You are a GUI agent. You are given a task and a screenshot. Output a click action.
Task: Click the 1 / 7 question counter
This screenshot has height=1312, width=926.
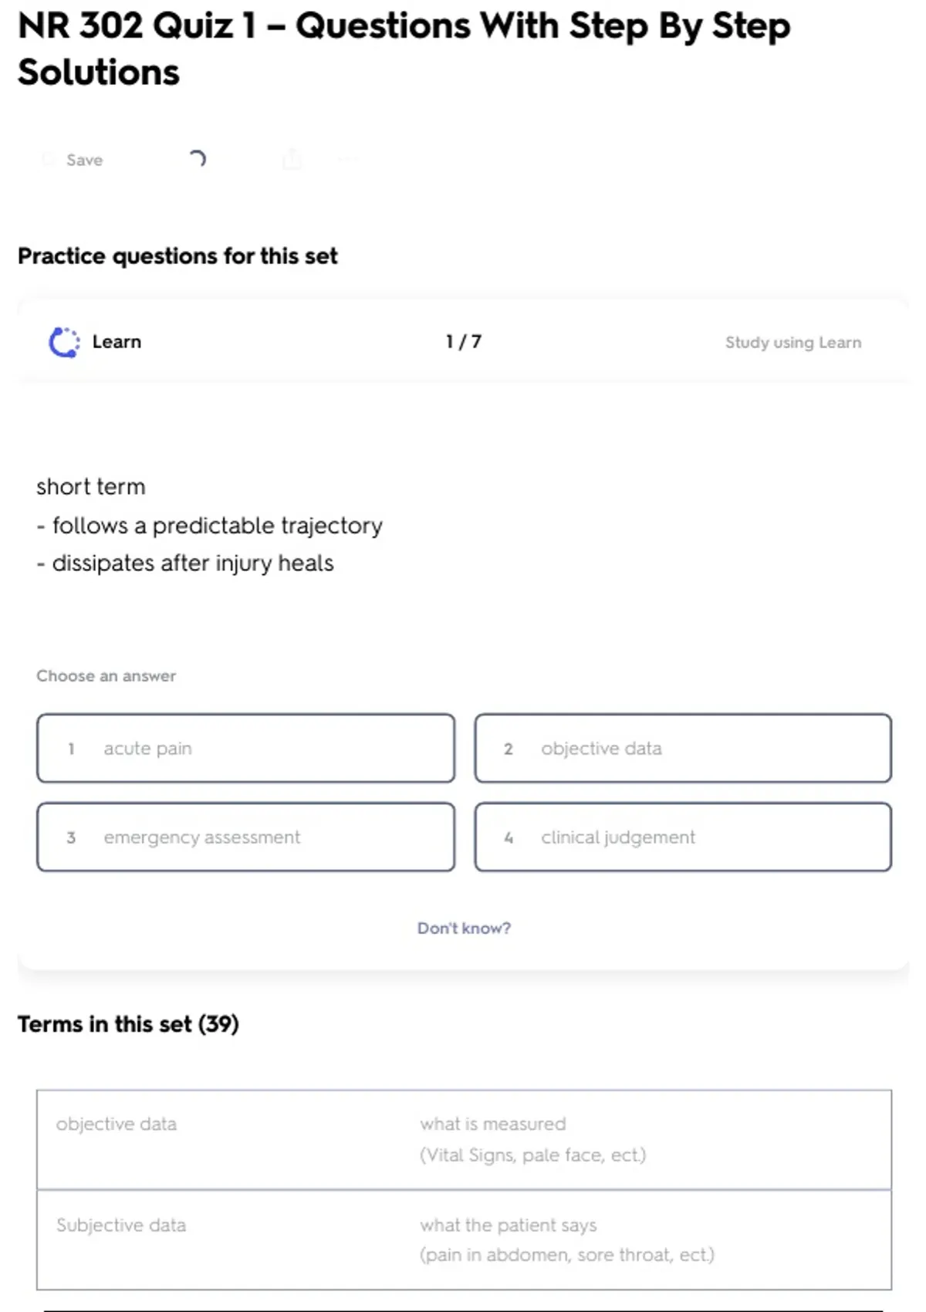tap(463, 342)
